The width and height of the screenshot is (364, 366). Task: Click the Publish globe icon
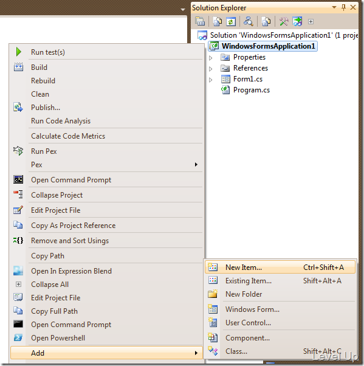18,107
